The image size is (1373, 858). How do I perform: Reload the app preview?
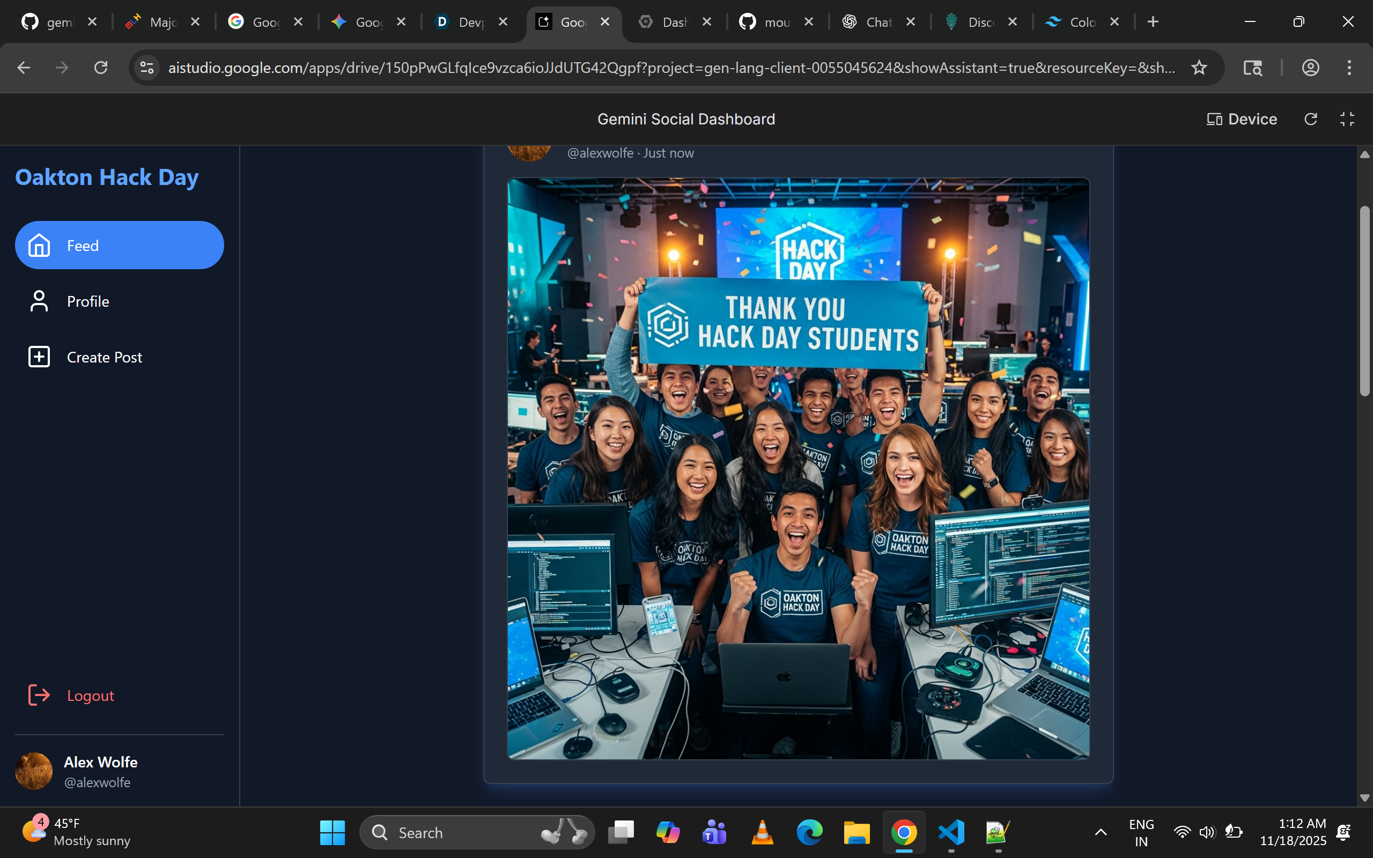[1311, 119]
